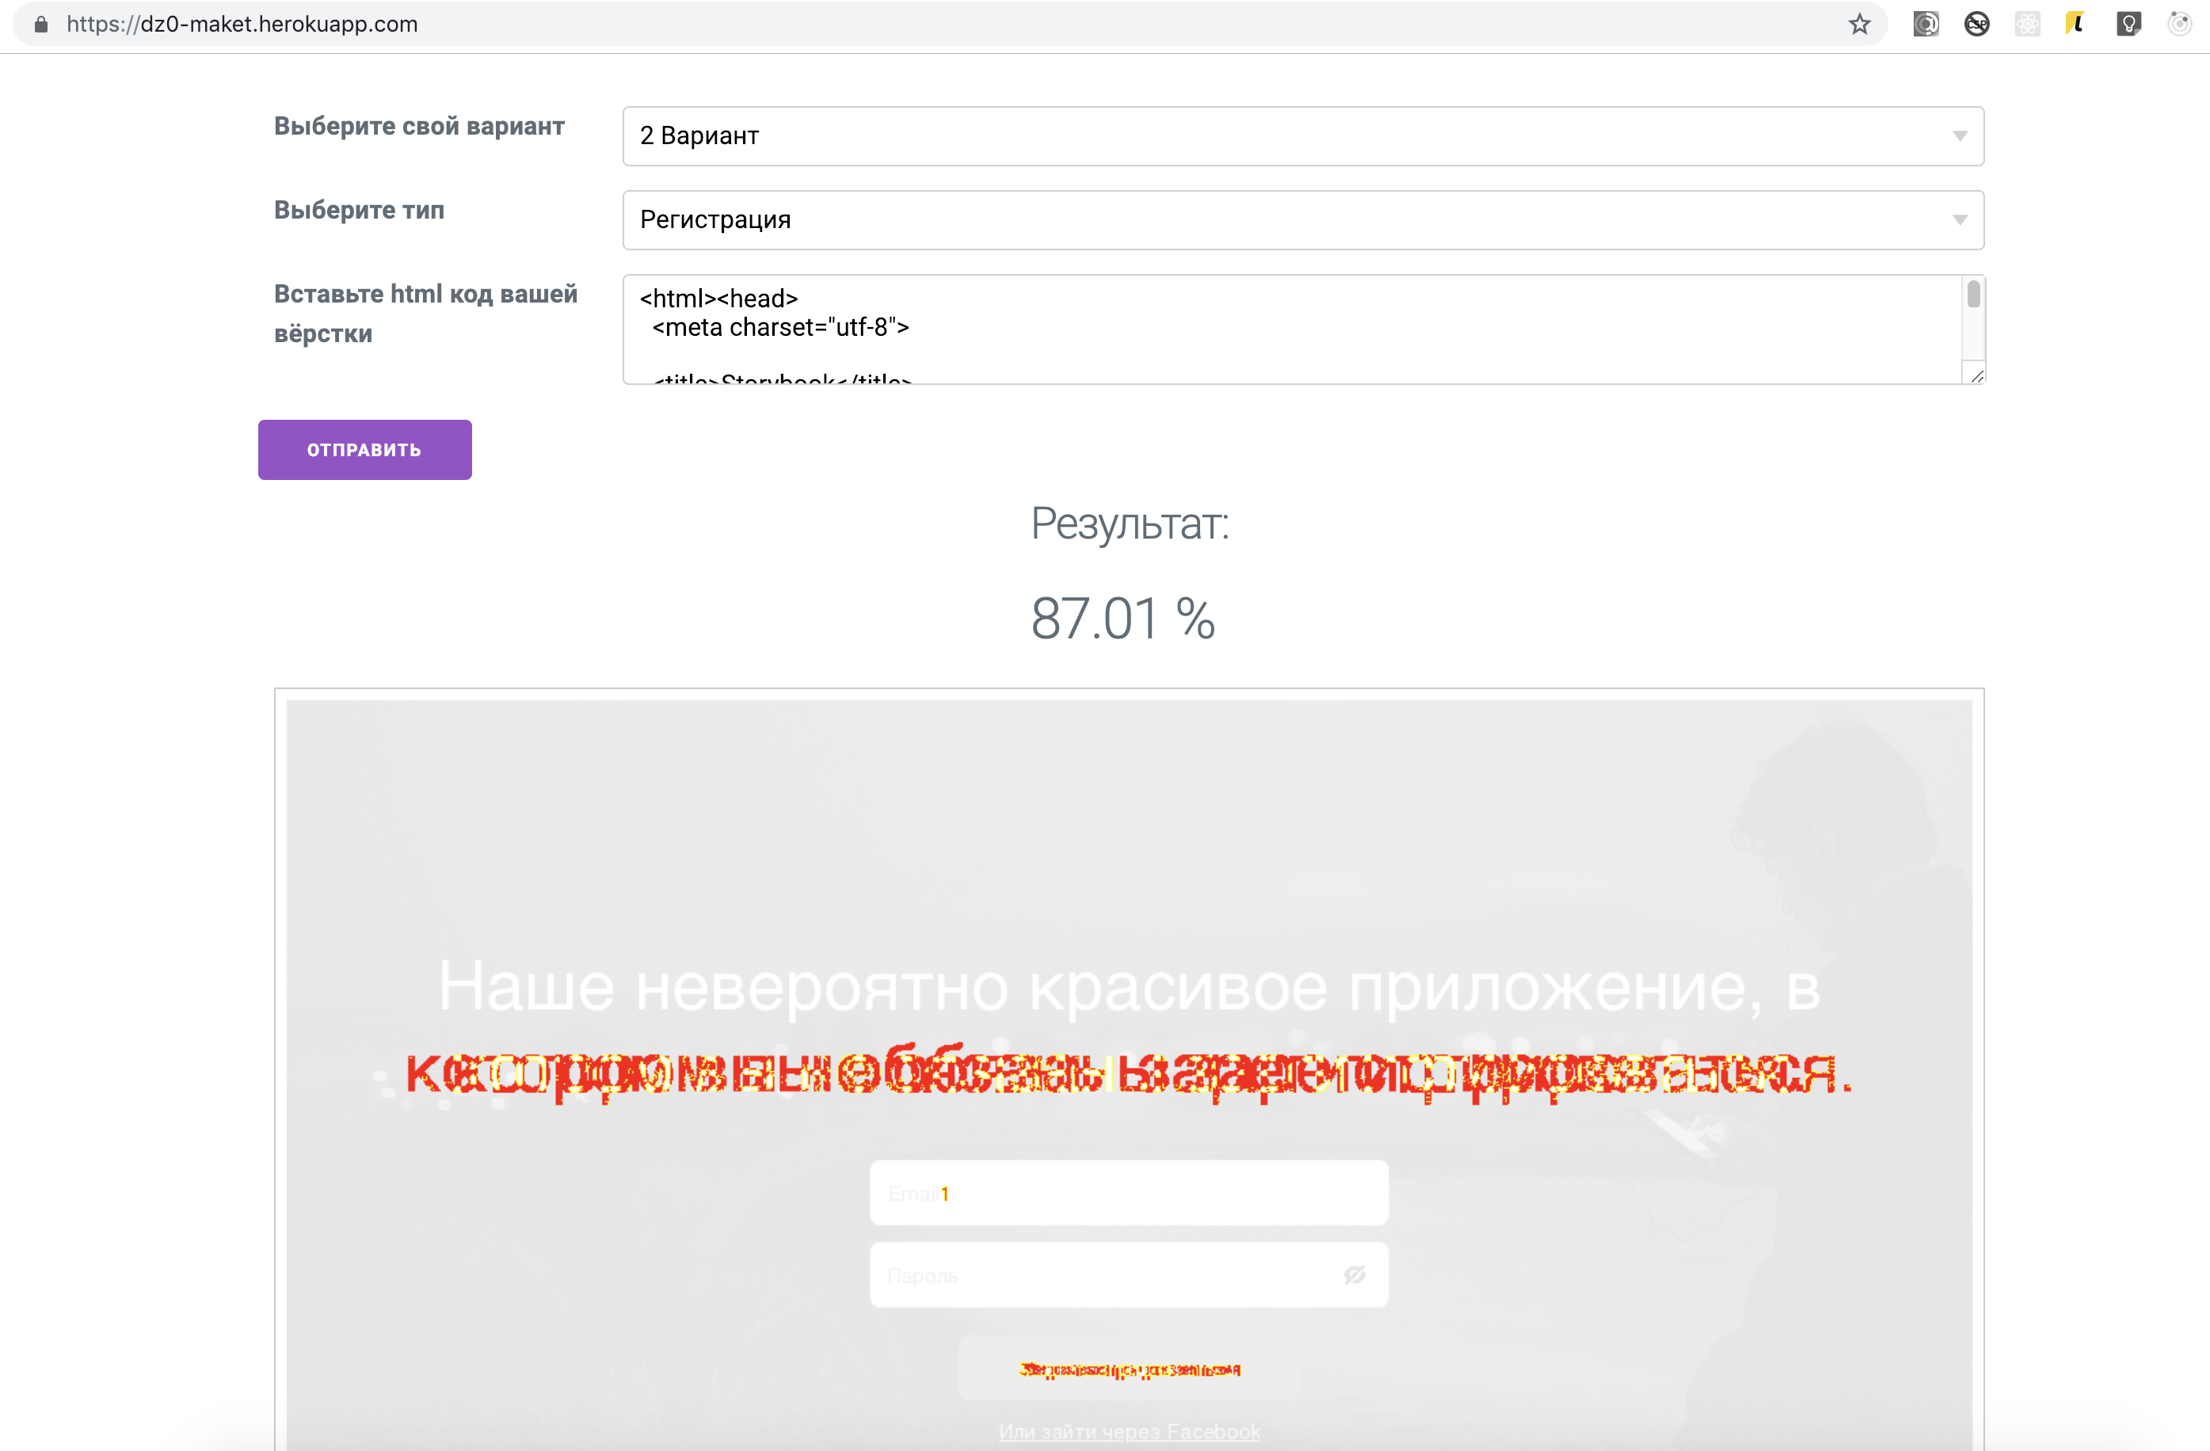Click the at-sign extension icon
Viewport: 2210px width, 1451px height.
(1926, 24)
